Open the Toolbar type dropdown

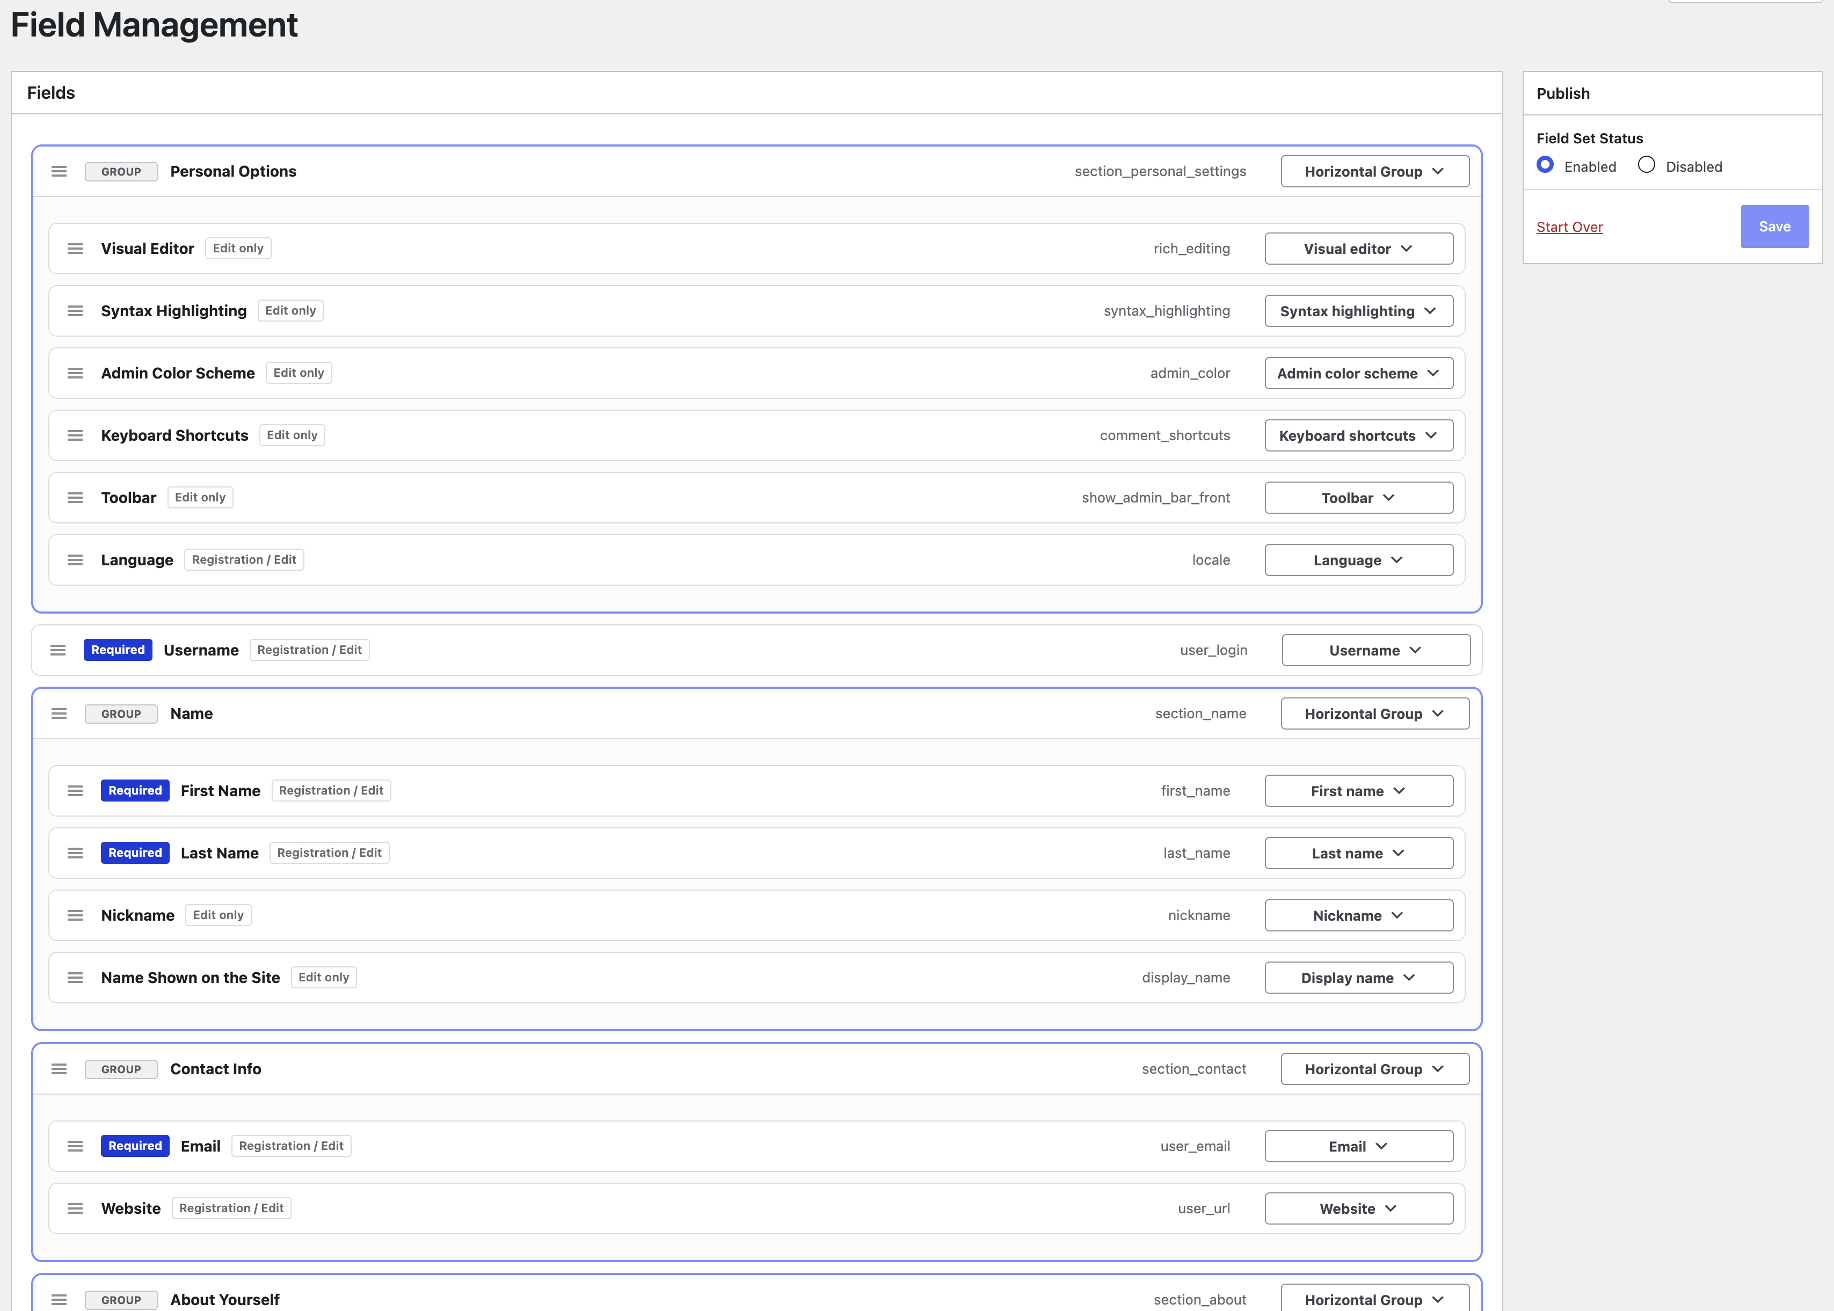(1358, 497)
